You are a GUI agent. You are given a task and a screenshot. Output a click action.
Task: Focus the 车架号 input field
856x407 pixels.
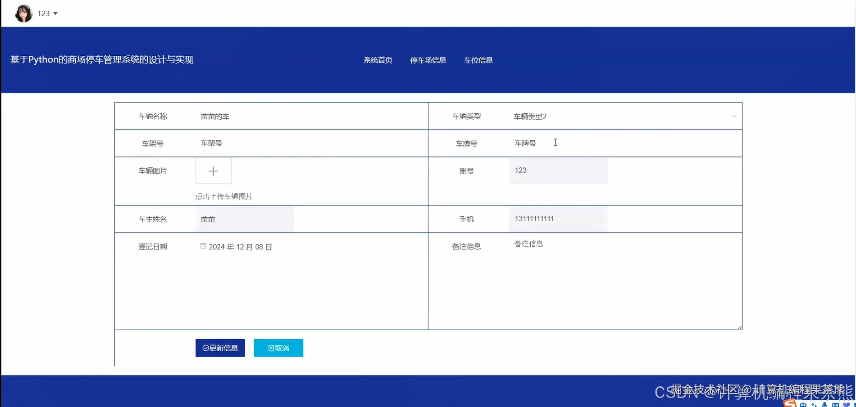[x=311, y=143]
